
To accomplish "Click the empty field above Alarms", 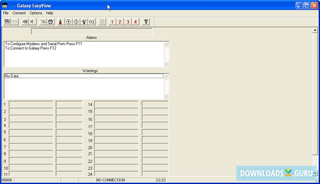I will [x=92, y=31].
